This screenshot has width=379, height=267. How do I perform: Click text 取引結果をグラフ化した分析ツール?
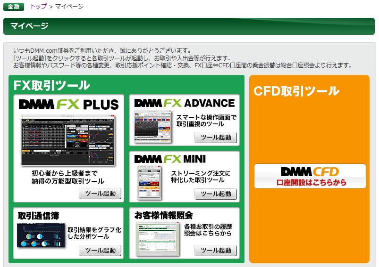pos(94,233)
